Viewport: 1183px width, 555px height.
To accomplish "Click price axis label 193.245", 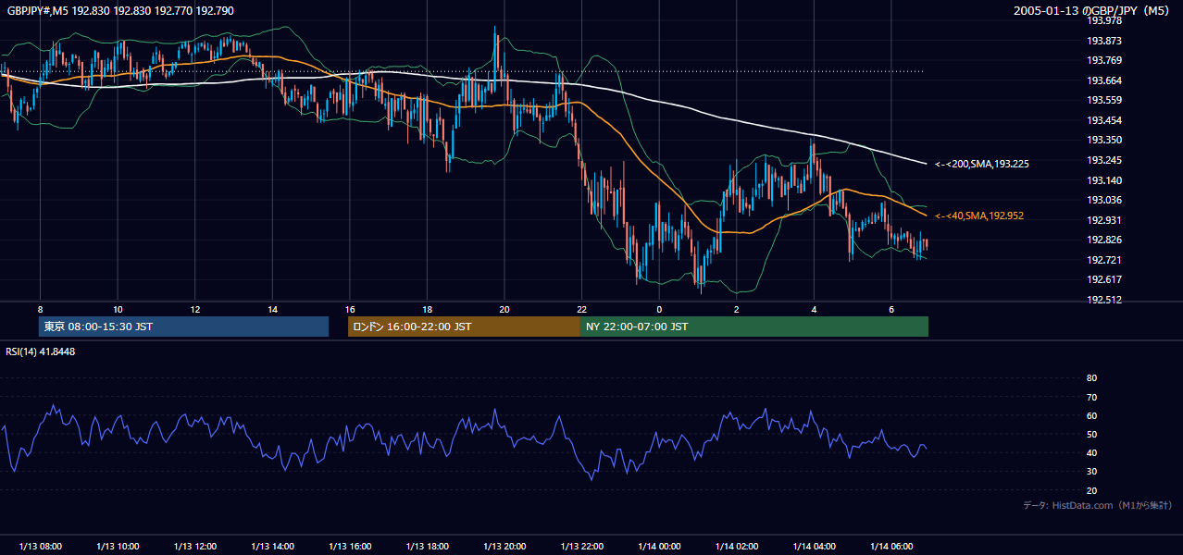I will coord(1103,160).
